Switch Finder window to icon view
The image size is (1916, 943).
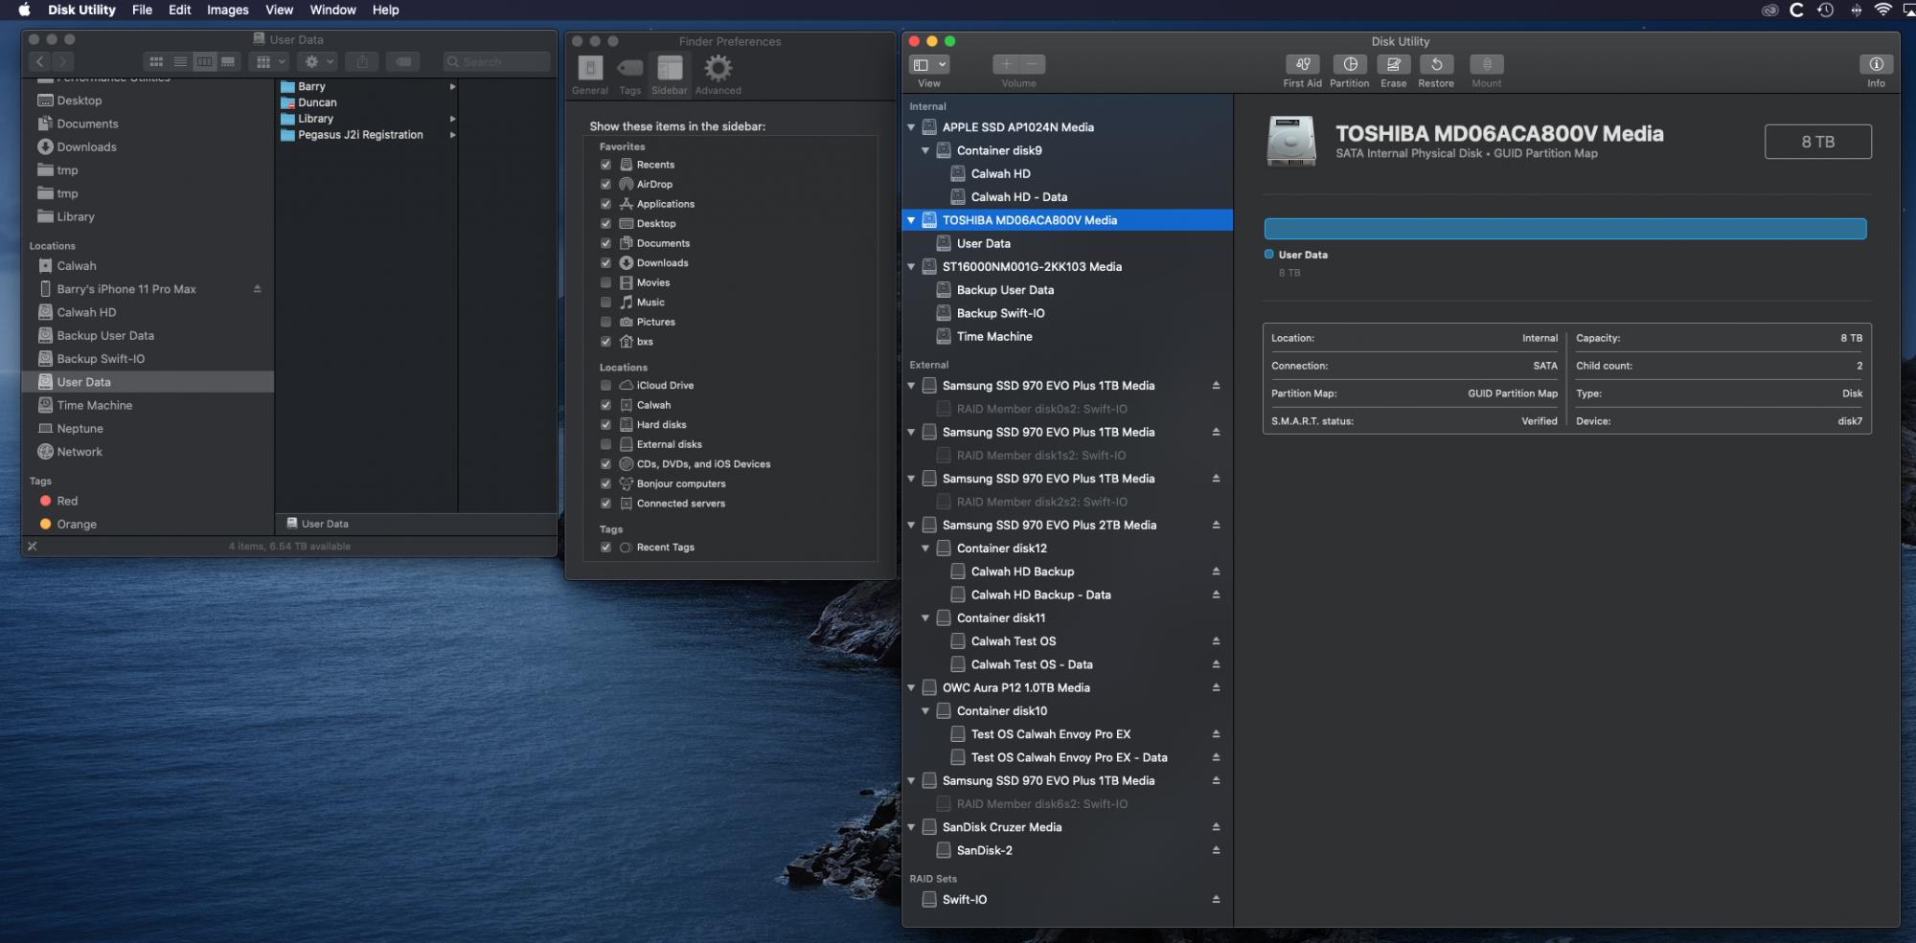coord(156,61)
